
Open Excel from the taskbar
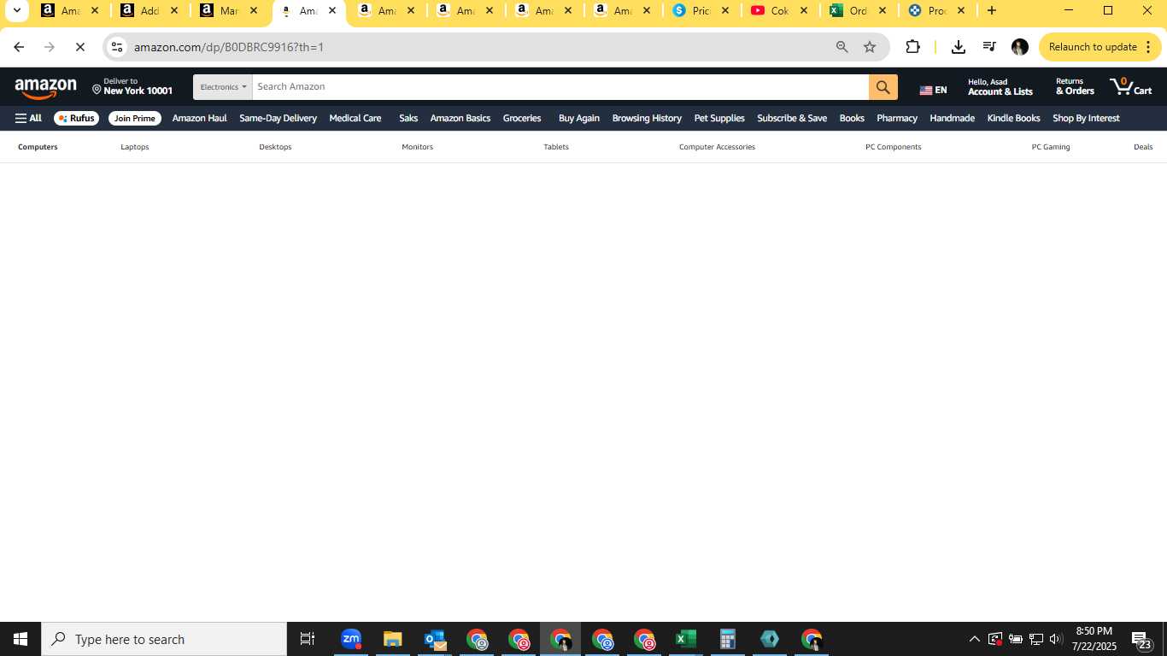pos(685,639)
